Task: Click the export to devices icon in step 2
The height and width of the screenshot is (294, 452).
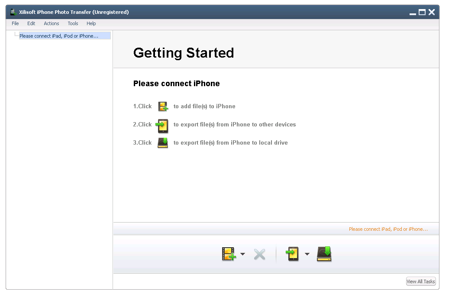Action: click(162, 125)
